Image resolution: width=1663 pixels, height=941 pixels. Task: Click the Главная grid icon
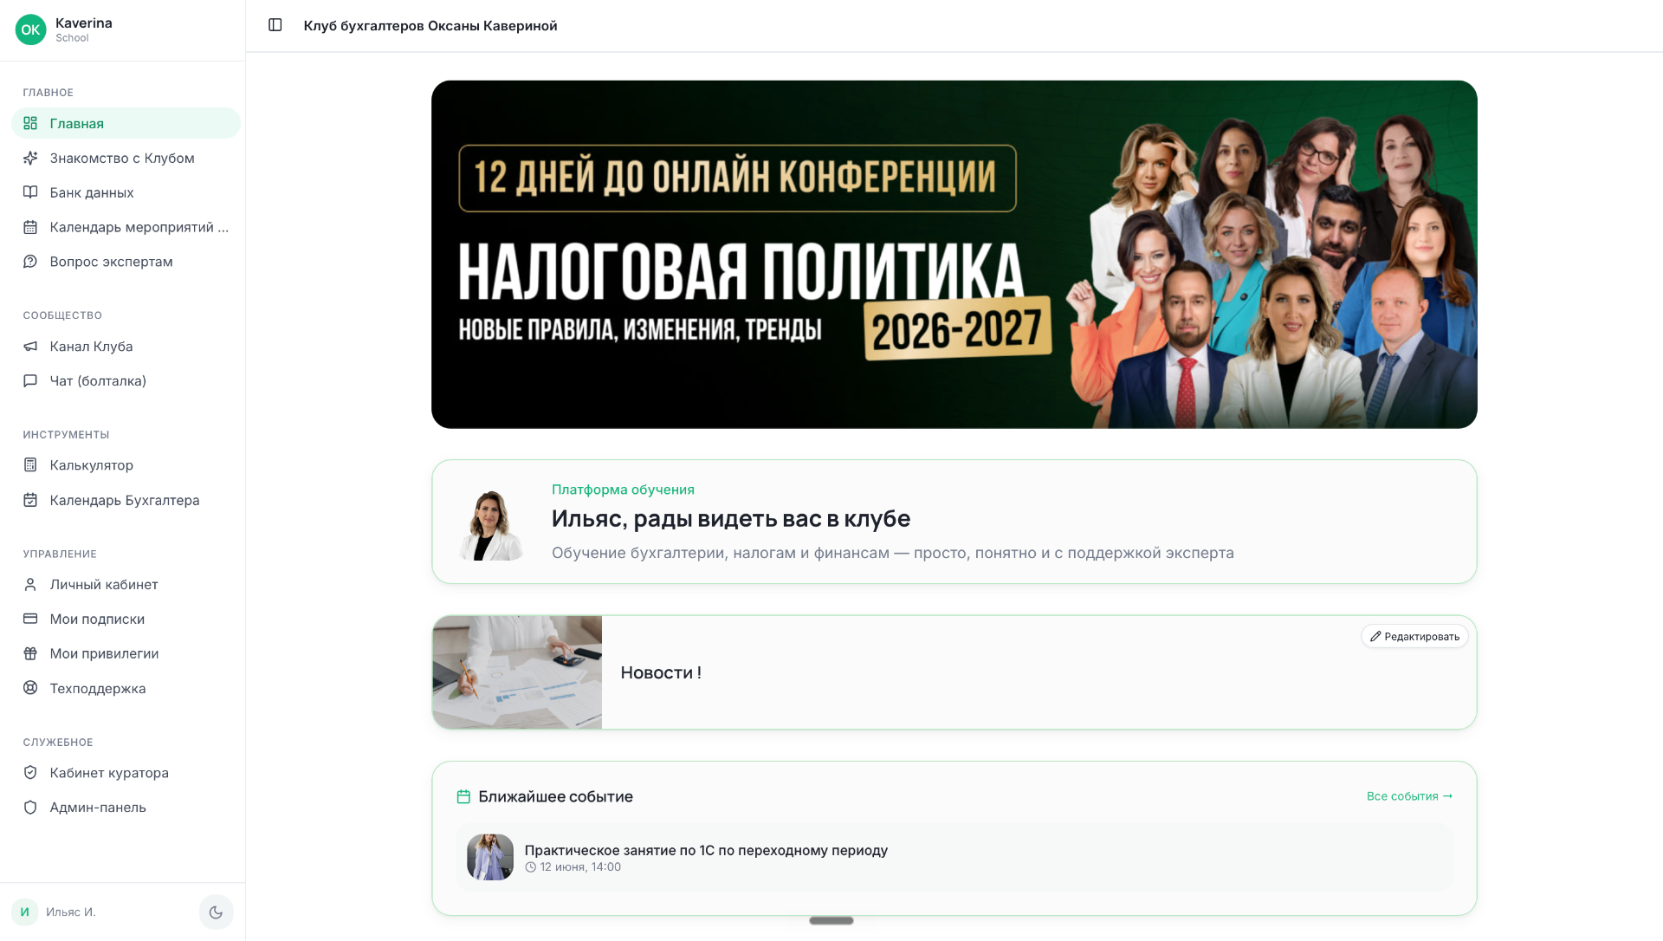(x=30, y=123)
